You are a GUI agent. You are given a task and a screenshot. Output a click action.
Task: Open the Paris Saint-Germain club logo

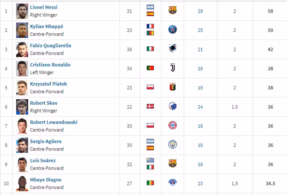pos(173,30)
